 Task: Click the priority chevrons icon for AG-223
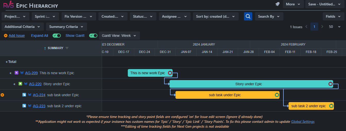pyautogui.click(x=30, y=106)
